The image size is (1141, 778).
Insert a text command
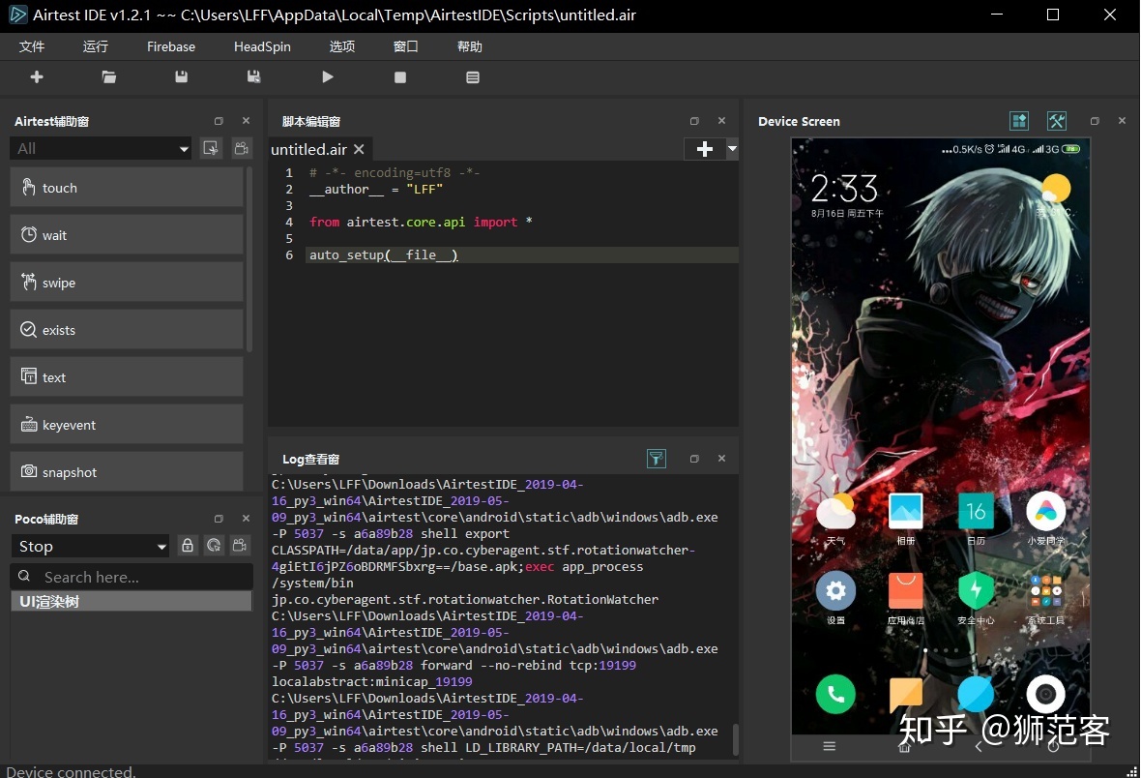click(x=127, y=376)
